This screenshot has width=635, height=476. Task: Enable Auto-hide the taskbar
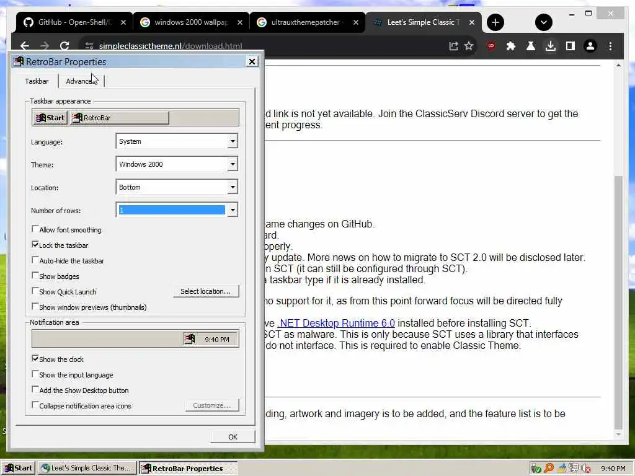pyautogui.click(x=35, y=260)
